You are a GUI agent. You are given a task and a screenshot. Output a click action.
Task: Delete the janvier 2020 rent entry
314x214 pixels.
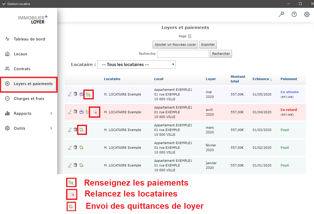coord(75,165)
